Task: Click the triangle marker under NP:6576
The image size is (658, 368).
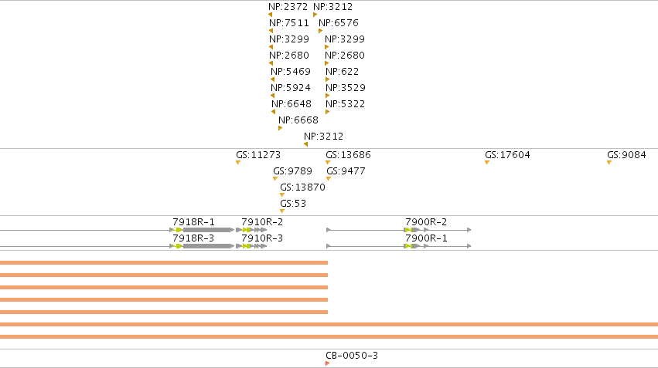Action: [321, 31]
